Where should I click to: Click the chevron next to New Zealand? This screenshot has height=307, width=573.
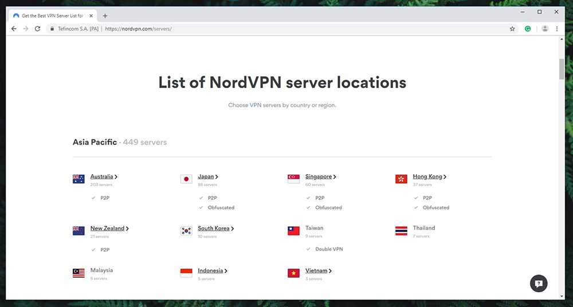pyautogui.click(x=127, y=229)
